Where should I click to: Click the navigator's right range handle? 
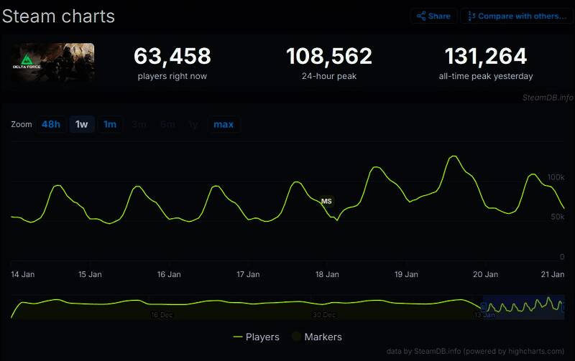click(x=563, y=308)
